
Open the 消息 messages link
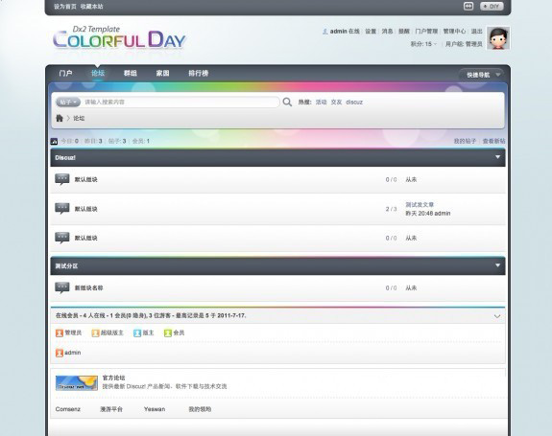click(x=387, y=32)
